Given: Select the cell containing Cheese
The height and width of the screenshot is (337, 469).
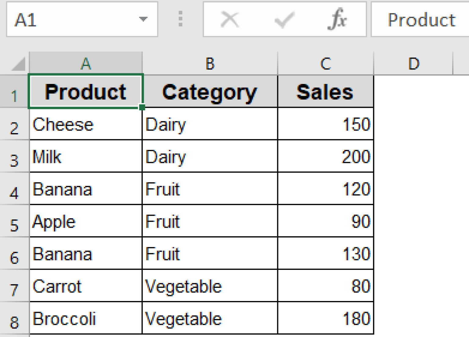Looking at the screenshot, I should click(85, 124).
